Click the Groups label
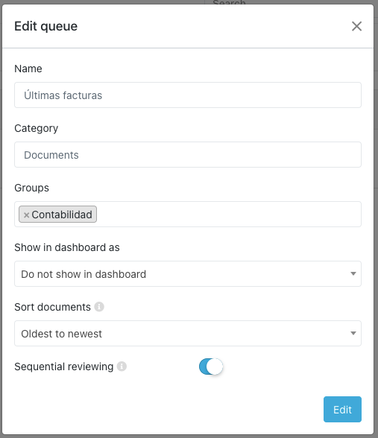This screenshot has width=378, height=438. (31, 188)
